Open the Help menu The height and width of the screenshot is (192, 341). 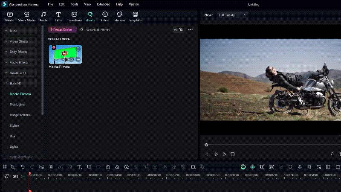pos(119,4)
